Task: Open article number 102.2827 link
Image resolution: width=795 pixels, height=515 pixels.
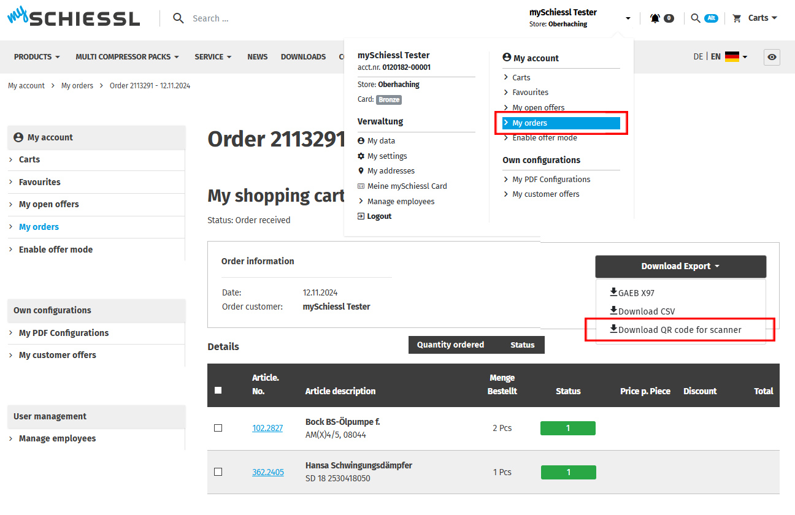Action: pos(267,428)
